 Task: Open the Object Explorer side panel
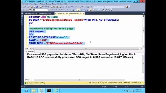click(x=22, y=19)
